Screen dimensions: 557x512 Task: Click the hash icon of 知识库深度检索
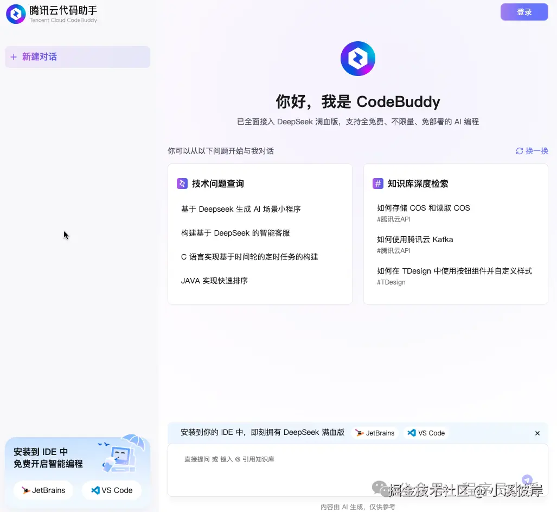point(378,184)
